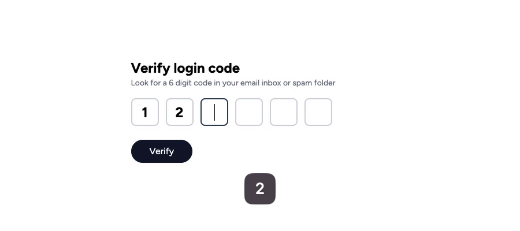Click the word "Verify" in the heading

tap(150, 68)
